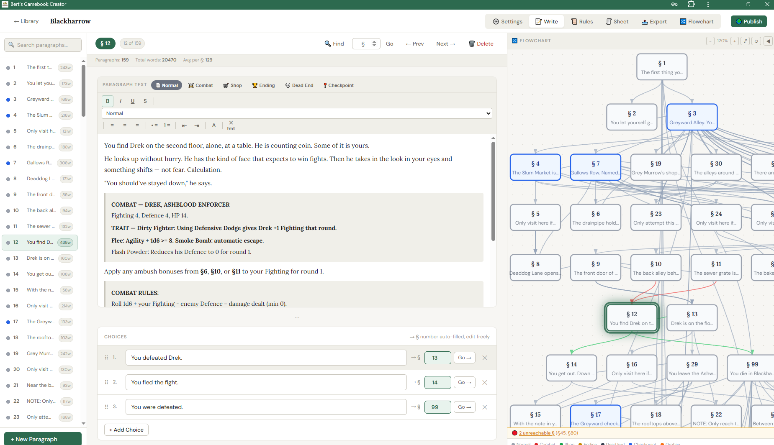This screenshot has height=445, width=774.
Task: Apply a numbered list in the editor
Action: 167,125
